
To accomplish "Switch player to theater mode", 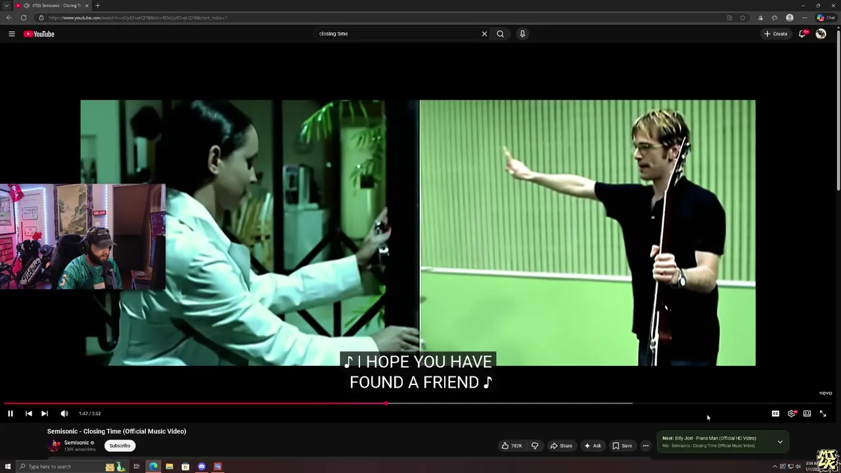I will (x=807, y=413).
